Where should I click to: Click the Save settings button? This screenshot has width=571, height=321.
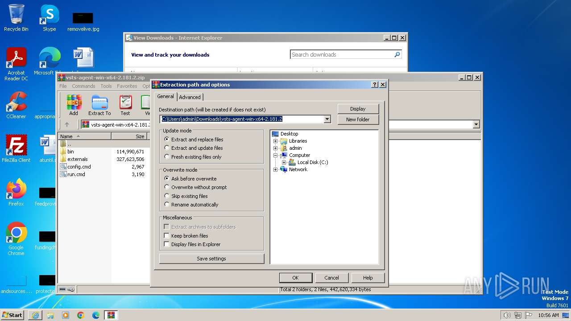click(211, 259)
